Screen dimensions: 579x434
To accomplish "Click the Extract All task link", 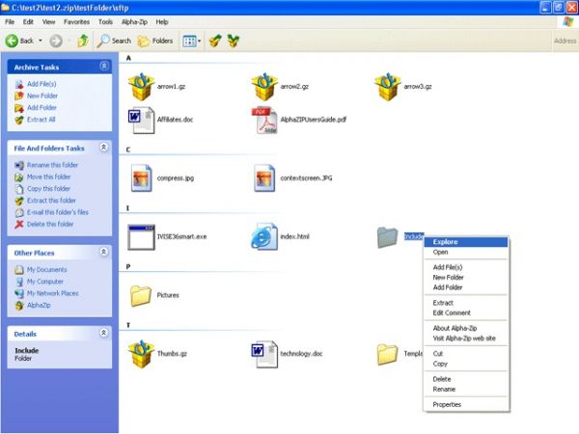I will click(41, 119).
